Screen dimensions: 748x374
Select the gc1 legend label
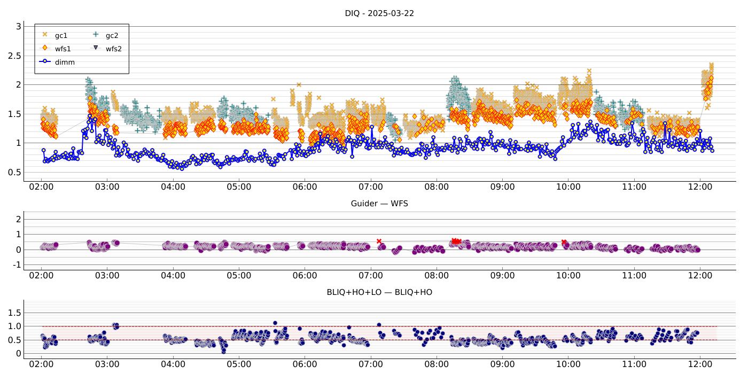pyautogui.click(x=61, y=36)
